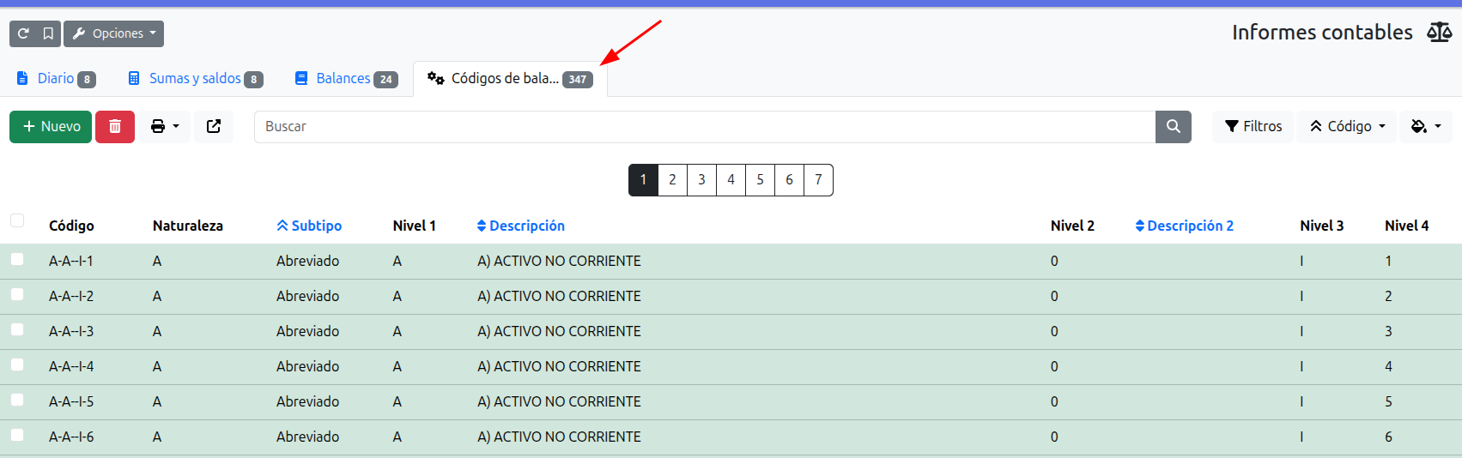
Task: Open the paint bucket color dropdown
Action: [x=1426, y=127]
